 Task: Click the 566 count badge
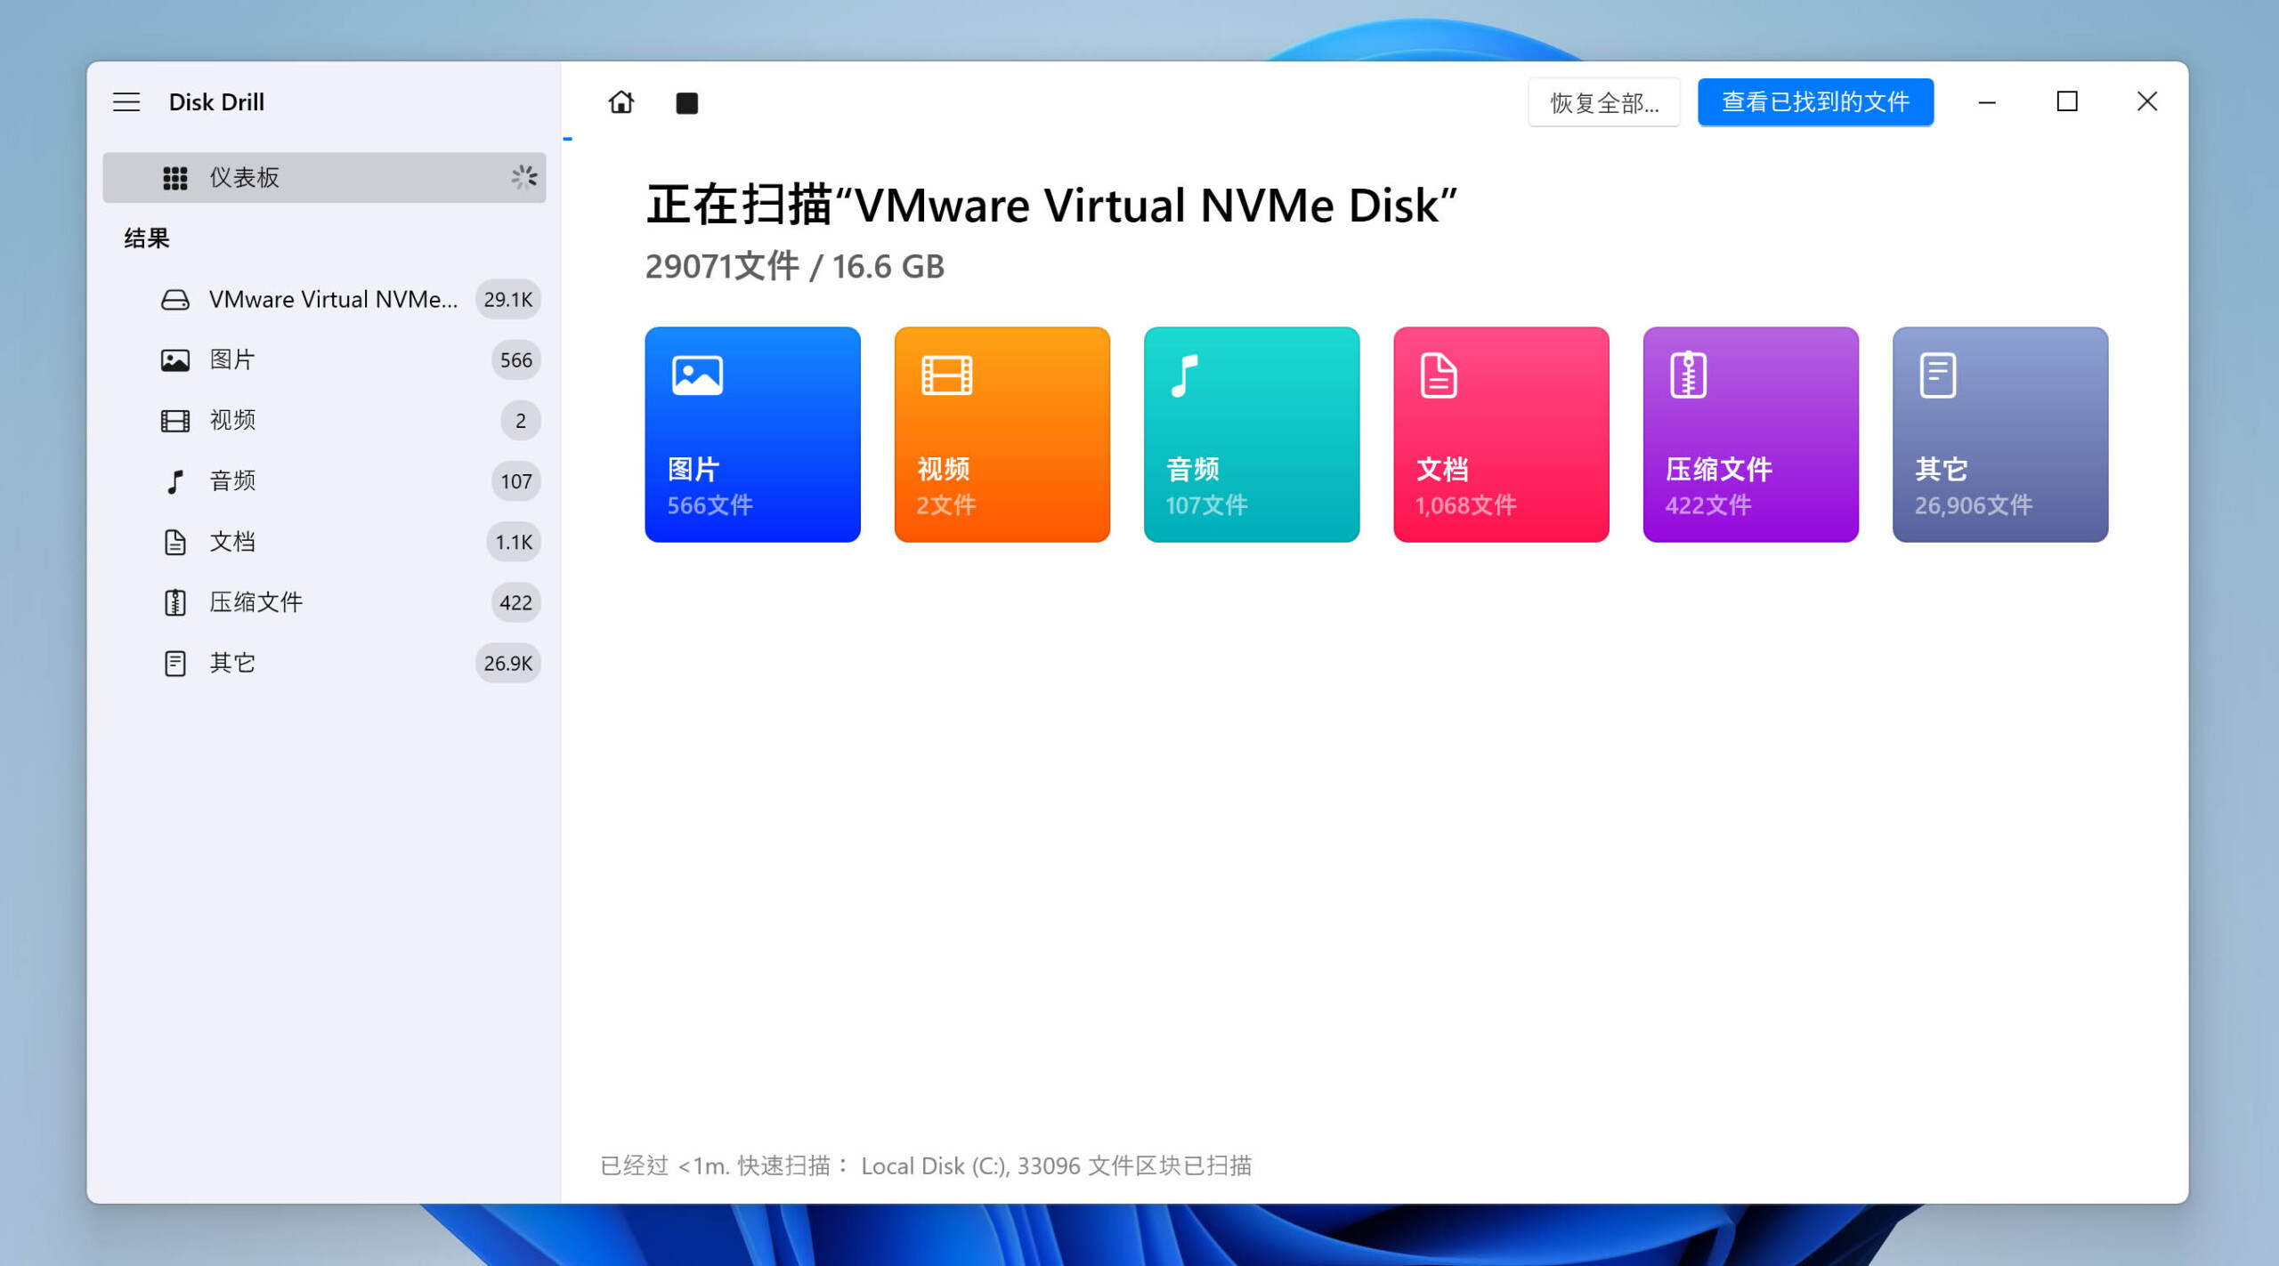(516, 360)
